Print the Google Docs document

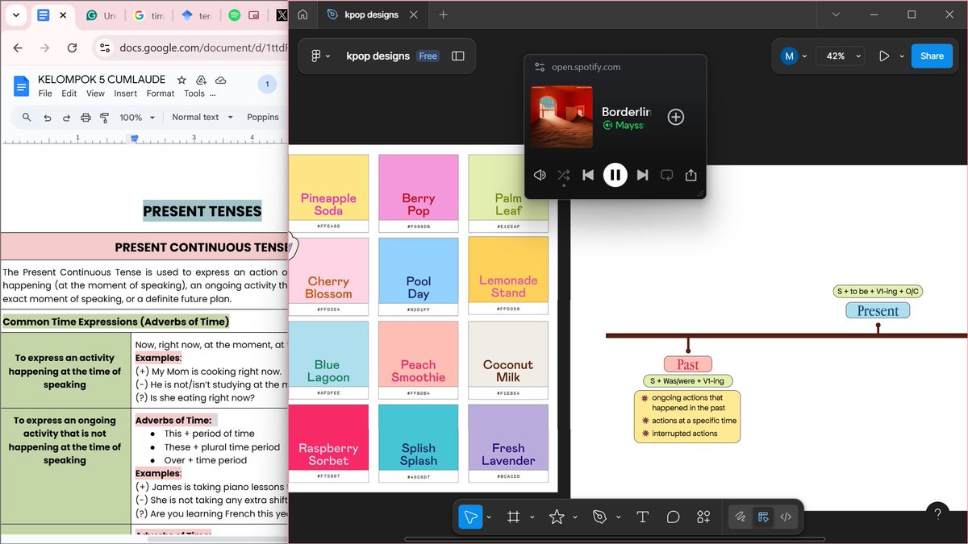click(x=86, y=117)
